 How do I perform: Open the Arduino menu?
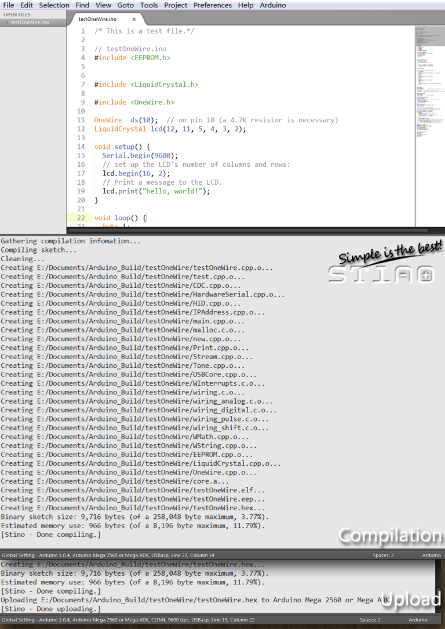pos(272,5)
